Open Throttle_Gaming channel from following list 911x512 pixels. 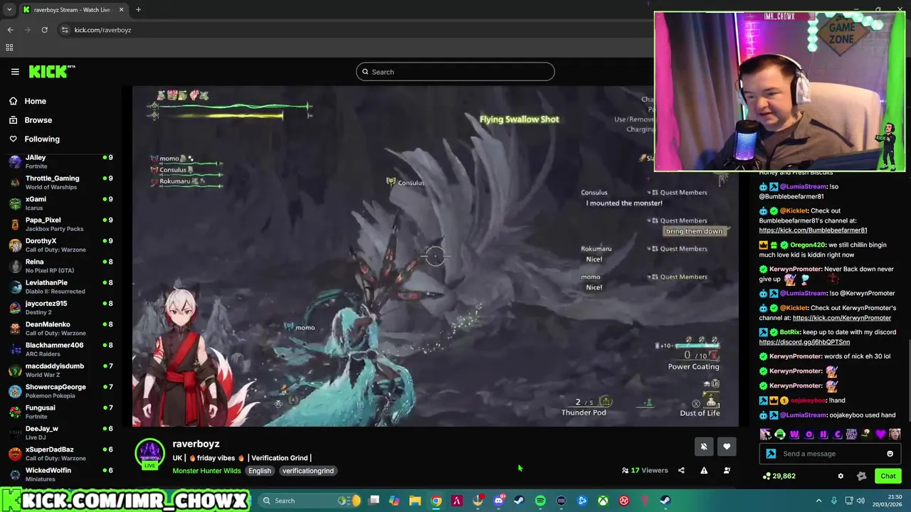click(x=60, y=182)
